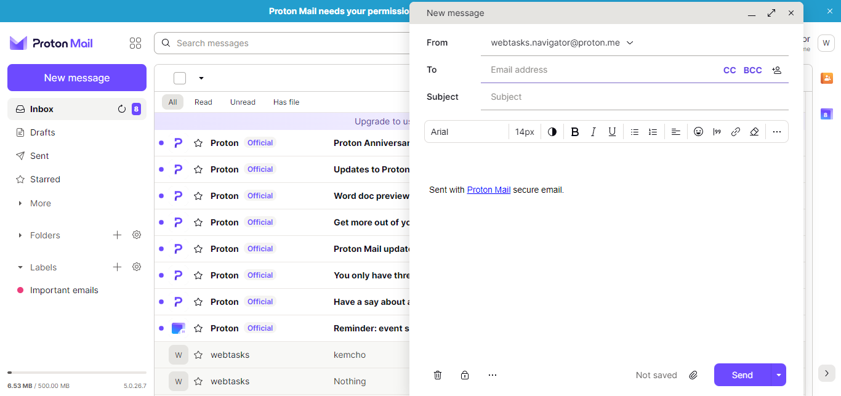Open Proton Mail link in signature
841x396 pixels.
[489, 190]
